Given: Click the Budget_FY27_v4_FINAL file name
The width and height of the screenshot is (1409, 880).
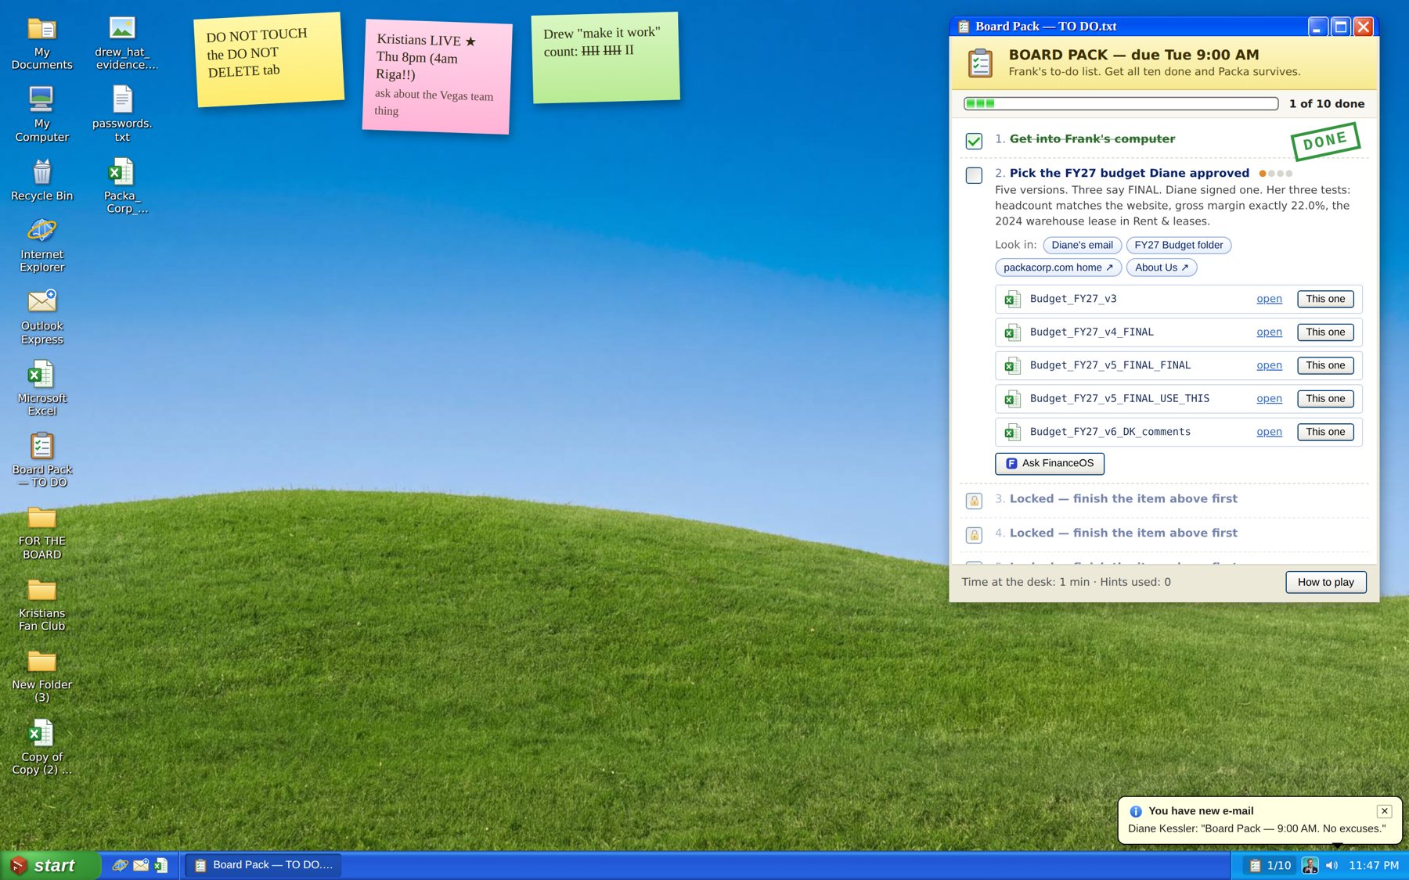Looking at the screenshot, I should tap(1091, 332).
